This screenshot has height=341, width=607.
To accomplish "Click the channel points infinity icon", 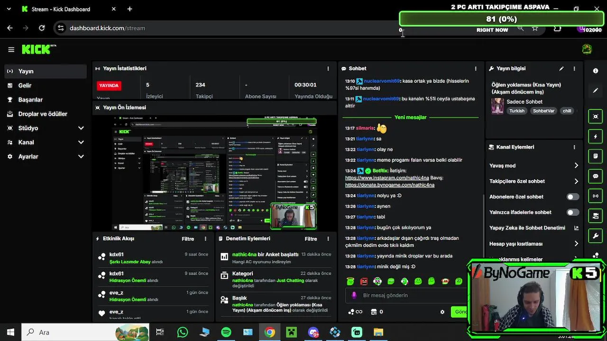I will (355, 312).
